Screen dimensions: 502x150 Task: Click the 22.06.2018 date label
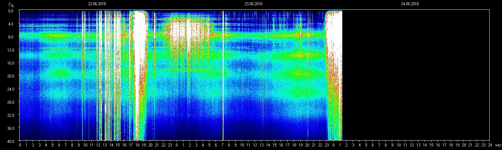pyautogui.click(x=97, y=4)
